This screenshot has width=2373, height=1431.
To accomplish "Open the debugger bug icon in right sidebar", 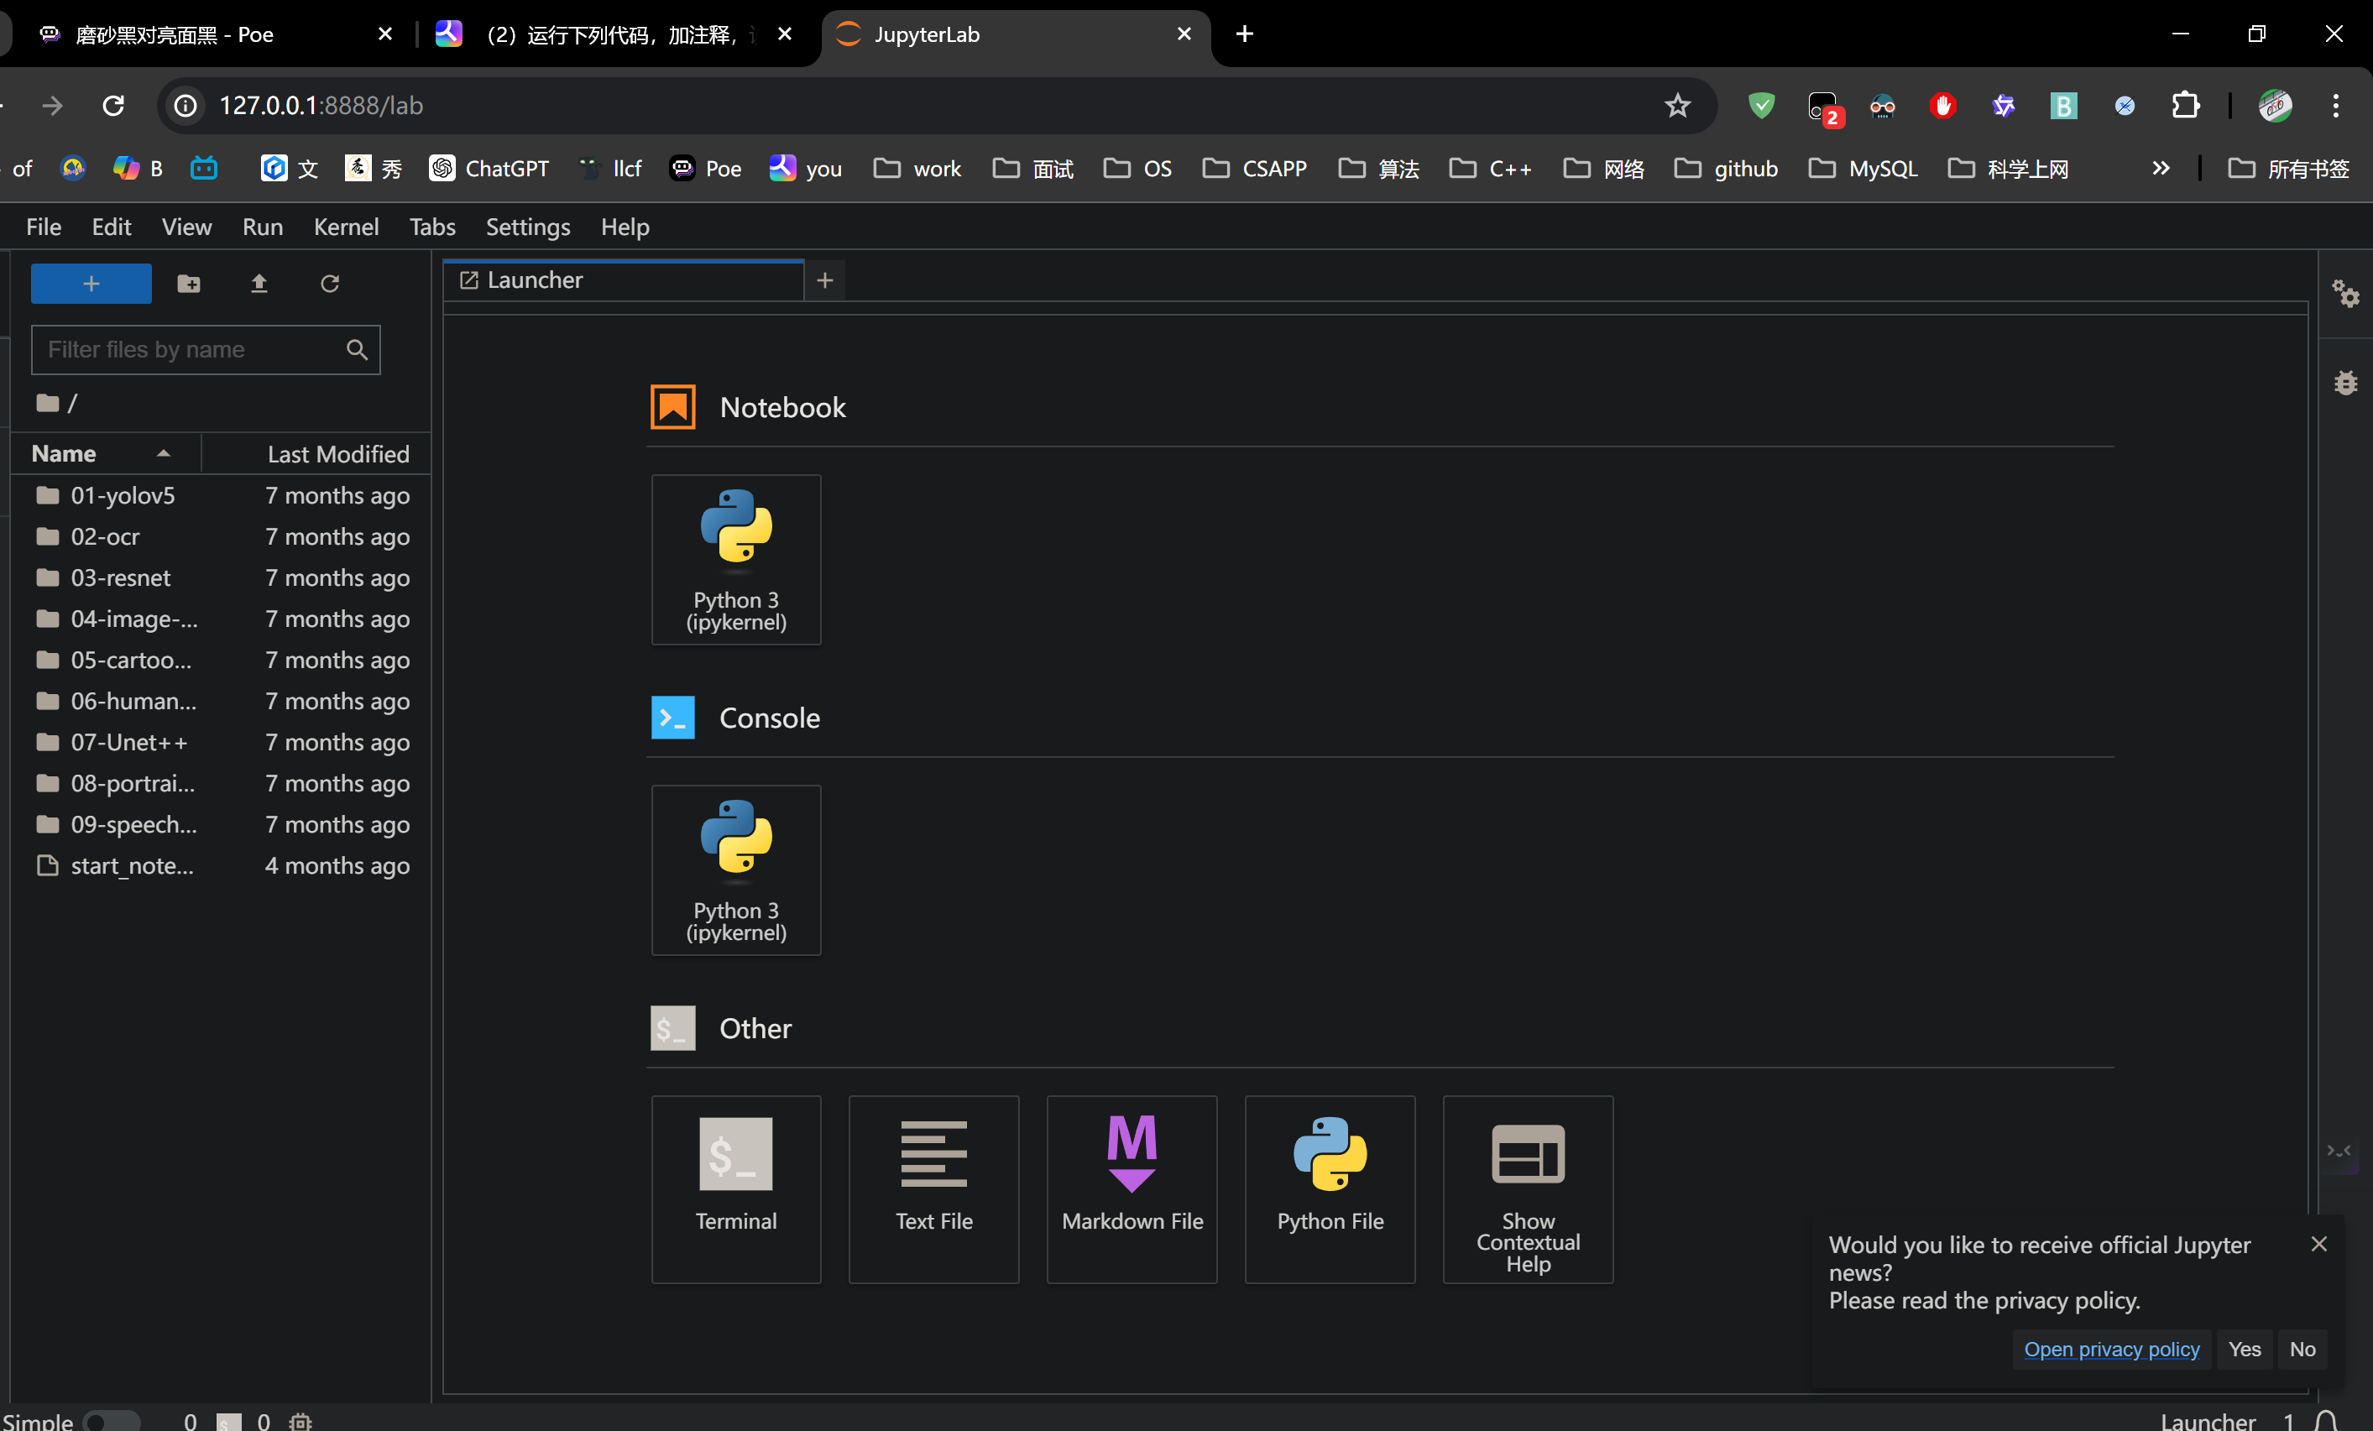I will point(2346,383).
